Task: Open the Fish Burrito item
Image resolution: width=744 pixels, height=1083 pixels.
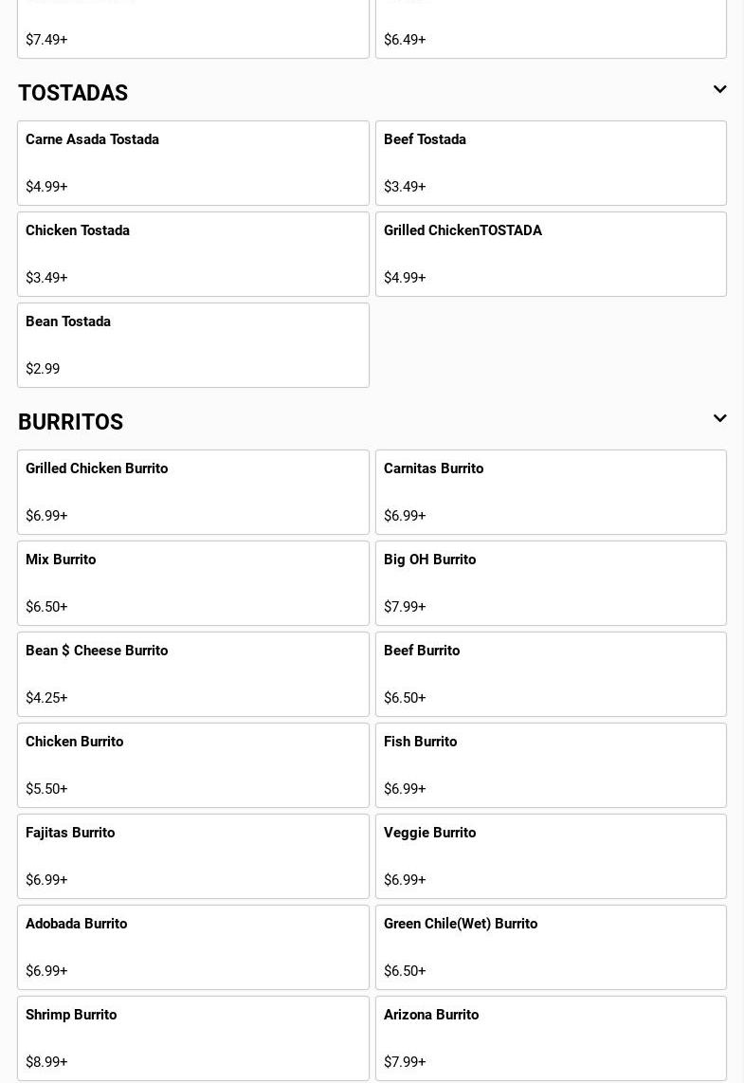Action: click(551, 765)
